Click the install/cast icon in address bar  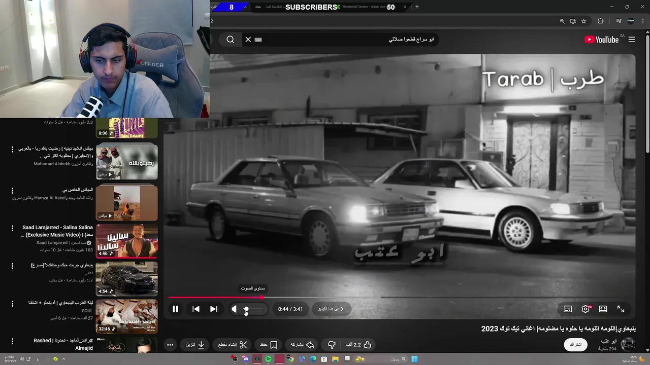tap(573, 21)
